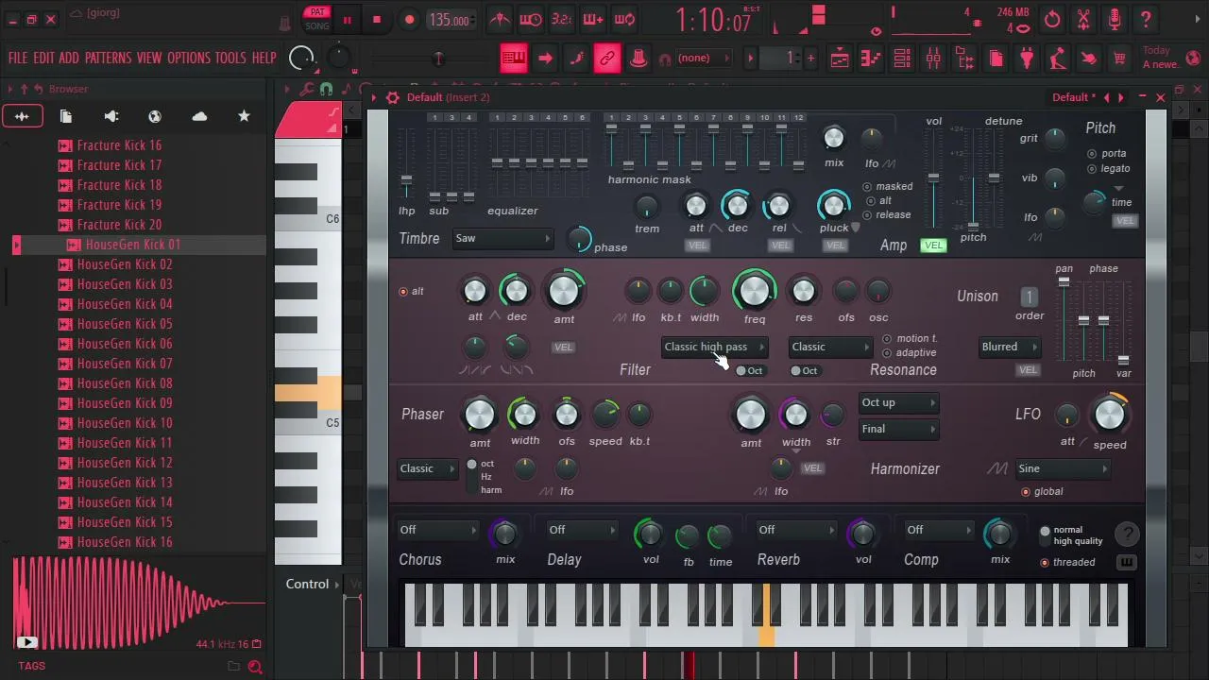The image size is (1209, 680).
Task: Select the release radio option
Action: 887,215
